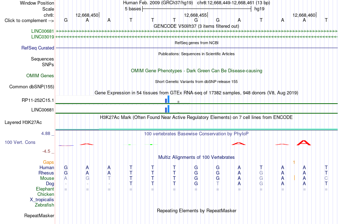This screenshot has height=224, width=338.
Task: Open the GTEx Gene Expression in 54 tissues title
Action: [196, 93]
